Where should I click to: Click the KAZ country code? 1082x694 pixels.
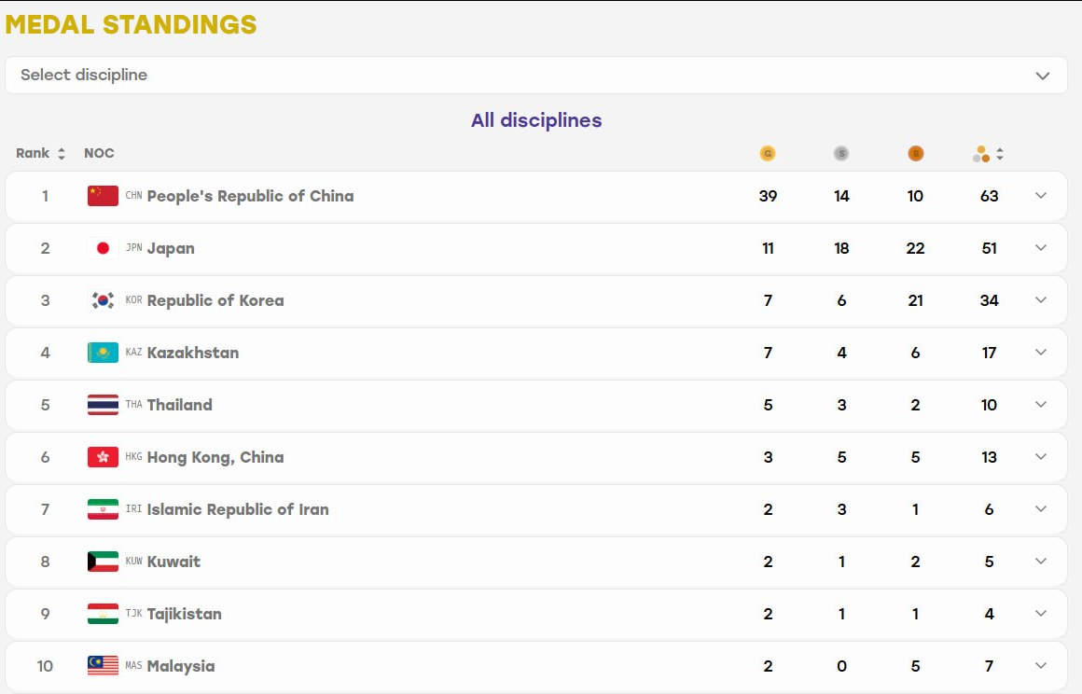click(x=134, y=353)
